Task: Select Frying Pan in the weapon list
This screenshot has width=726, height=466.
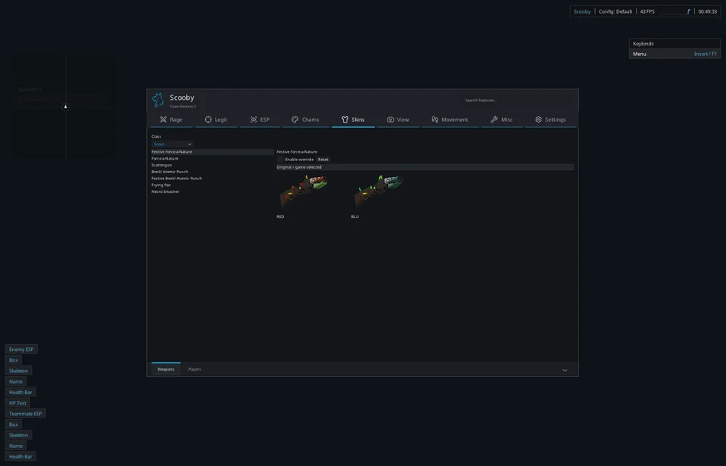Action: (213, 185)
